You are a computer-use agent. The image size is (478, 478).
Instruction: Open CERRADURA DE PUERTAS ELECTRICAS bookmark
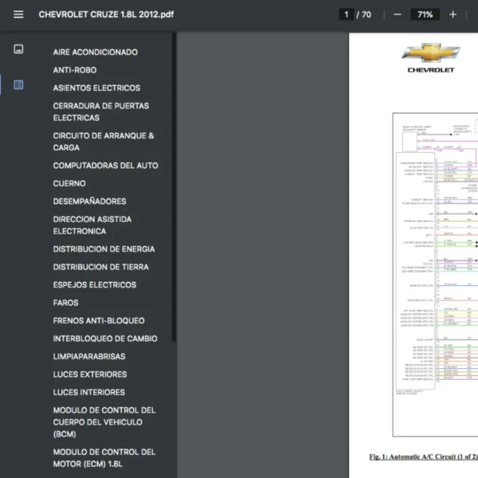[x=100, y=112]
